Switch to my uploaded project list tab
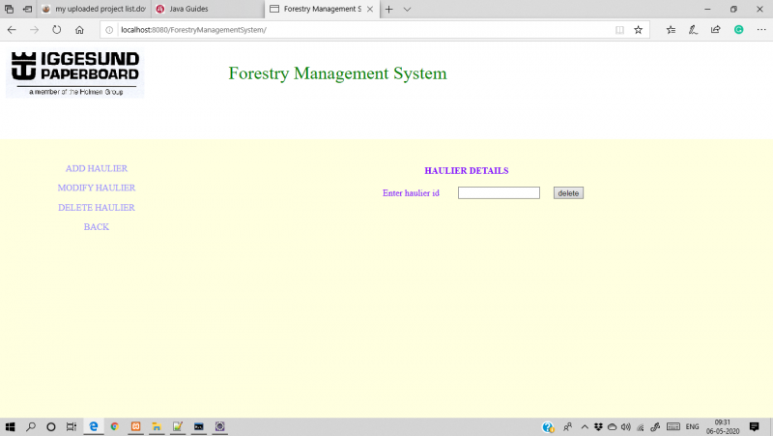The height and width of the screenshot is (436, 773). pos(94,9)
